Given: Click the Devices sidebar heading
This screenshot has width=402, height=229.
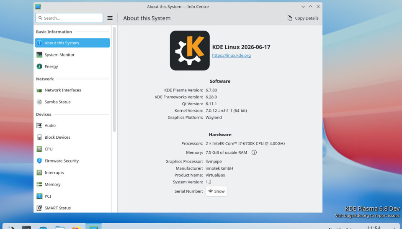Looking at the screenshot, I should [44, 114].
